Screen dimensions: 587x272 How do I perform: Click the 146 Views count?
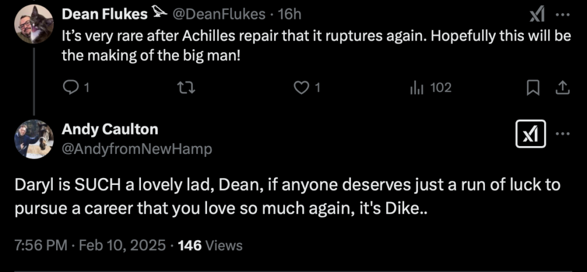(210, 246)
